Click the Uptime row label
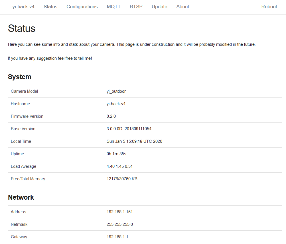This screenshot has width=286, height=244. coord(17,154)
